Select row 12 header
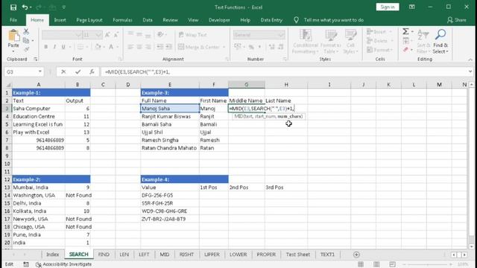The image size is (477, 268). (7, 179)
